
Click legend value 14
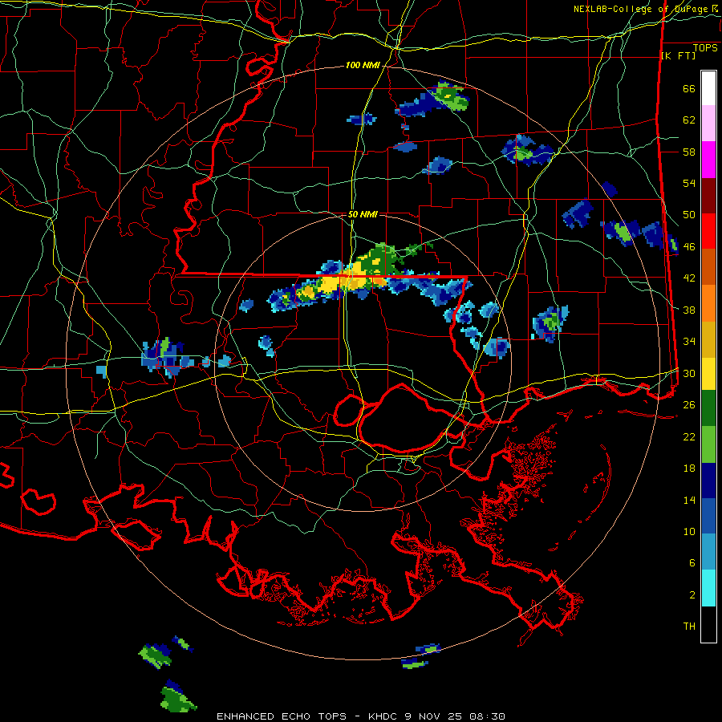point(689,500)
